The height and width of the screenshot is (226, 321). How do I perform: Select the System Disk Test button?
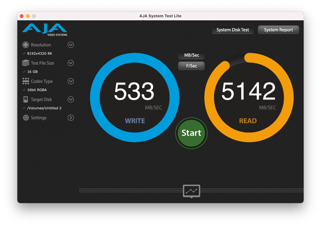(233, 30)
